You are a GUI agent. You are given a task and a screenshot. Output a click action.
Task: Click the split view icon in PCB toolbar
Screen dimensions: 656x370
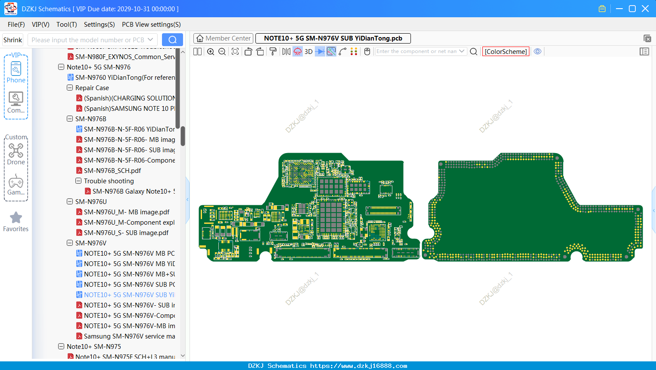pyautogui.click(x=197, y=51)
